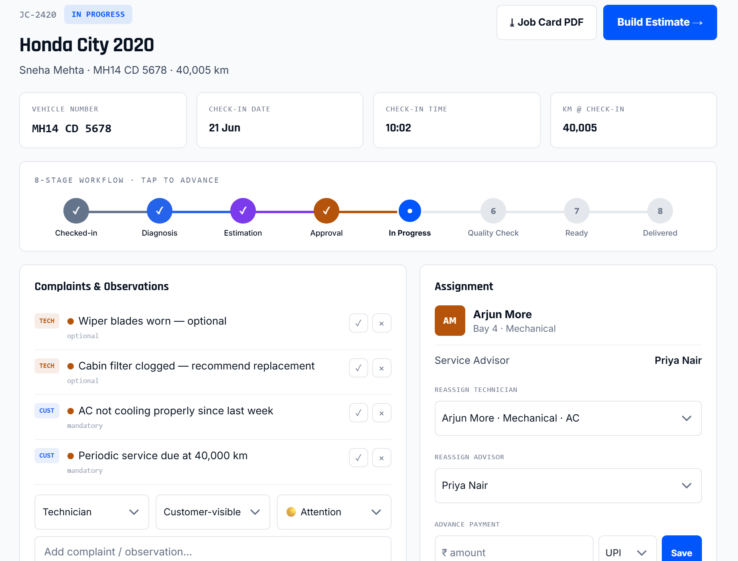
Task: Expand the Reassign Technician dropdown
Action: point(568,418)
